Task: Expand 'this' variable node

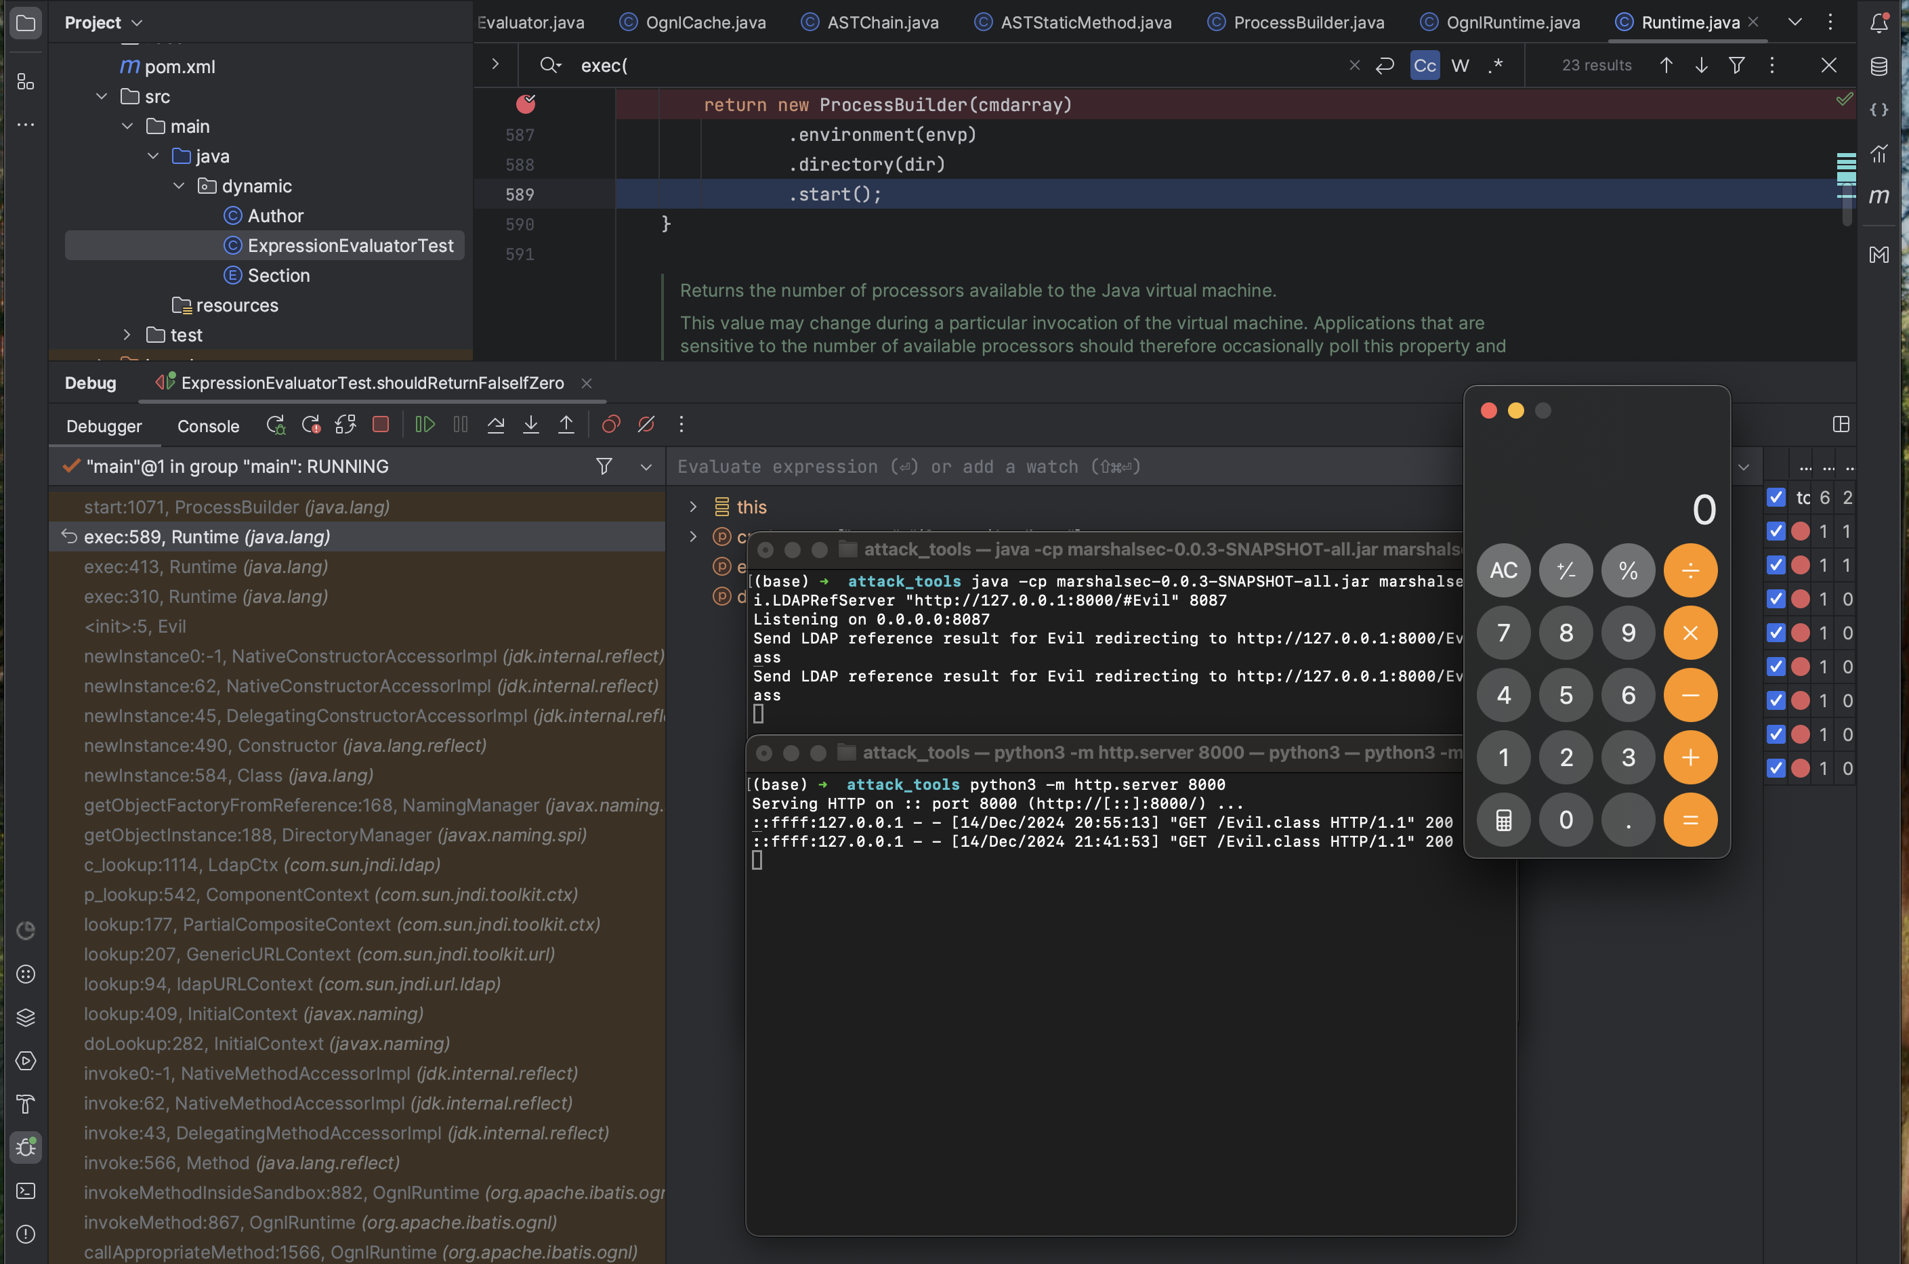Action: pyautogui.click(x=692, y=506)
